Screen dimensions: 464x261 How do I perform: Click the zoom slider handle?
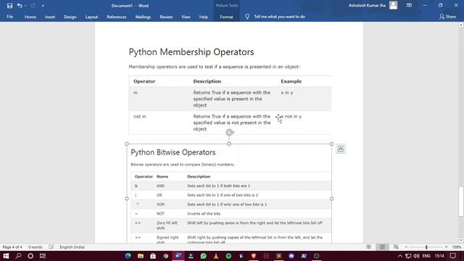pos(426,246)
